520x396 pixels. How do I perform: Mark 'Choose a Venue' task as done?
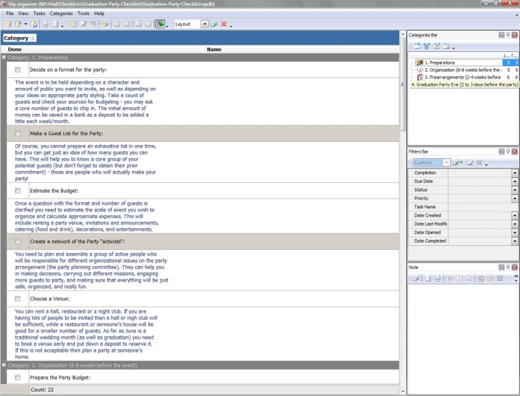(x=18, y=299)
